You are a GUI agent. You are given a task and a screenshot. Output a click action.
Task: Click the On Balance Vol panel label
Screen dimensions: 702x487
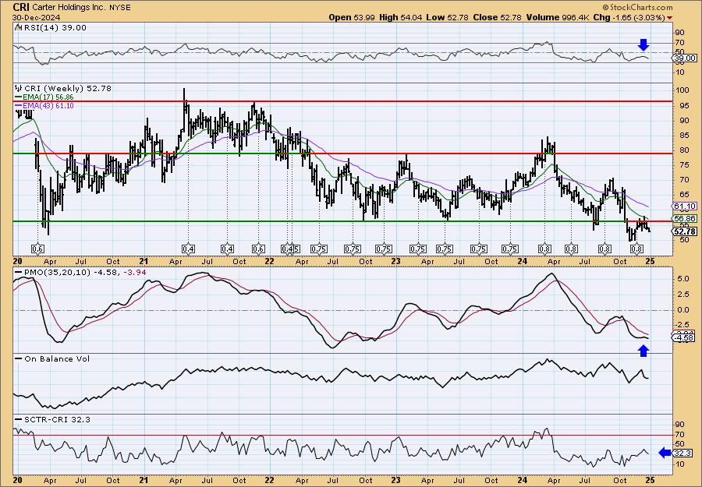click(57, 358)
